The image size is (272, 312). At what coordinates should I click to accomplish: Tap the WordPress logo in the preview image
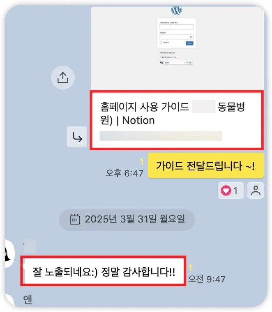coord(176,10)
